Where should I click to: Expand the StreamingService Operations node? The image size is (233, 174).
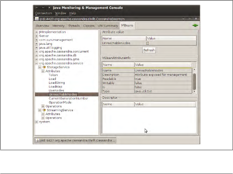click(x=43, y=118)
